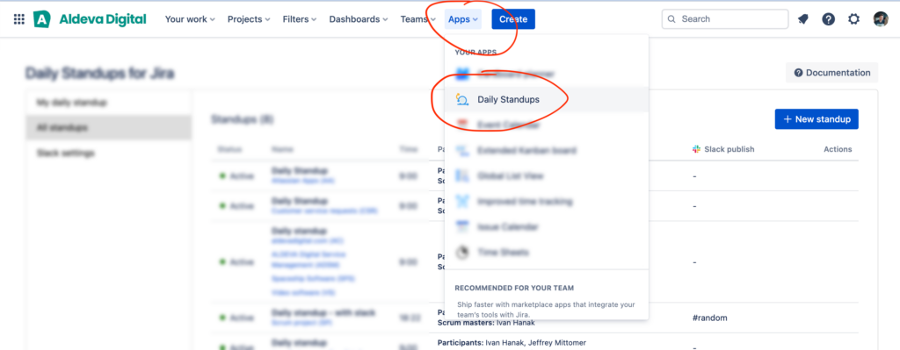Image resolution: width=900 pixels, height=350 pixels.
Task: Click the Daily Standups app icon
Action: (x=462, y=100)
